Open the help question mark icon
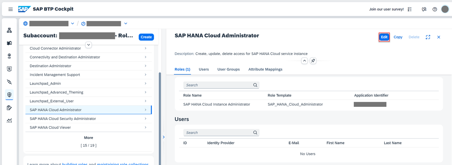The image size is (452, 165). tap(435, 9)
